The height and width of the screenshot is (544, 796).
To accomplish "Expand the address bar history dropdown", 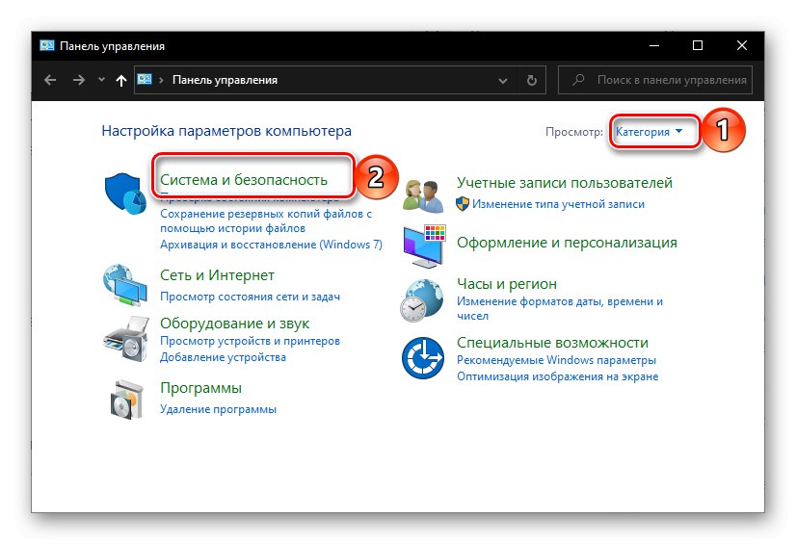I will [503, 81].
